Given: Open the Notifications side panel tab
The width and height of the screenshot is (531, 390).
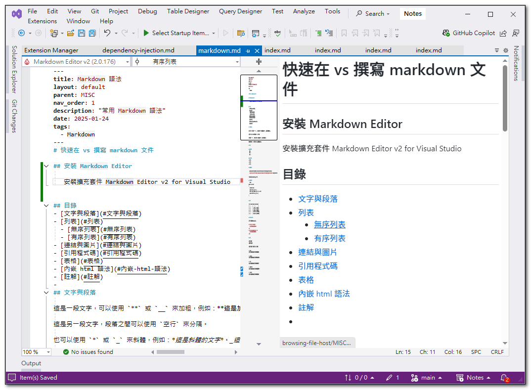Looking at the screenshot, I should 516,63.
